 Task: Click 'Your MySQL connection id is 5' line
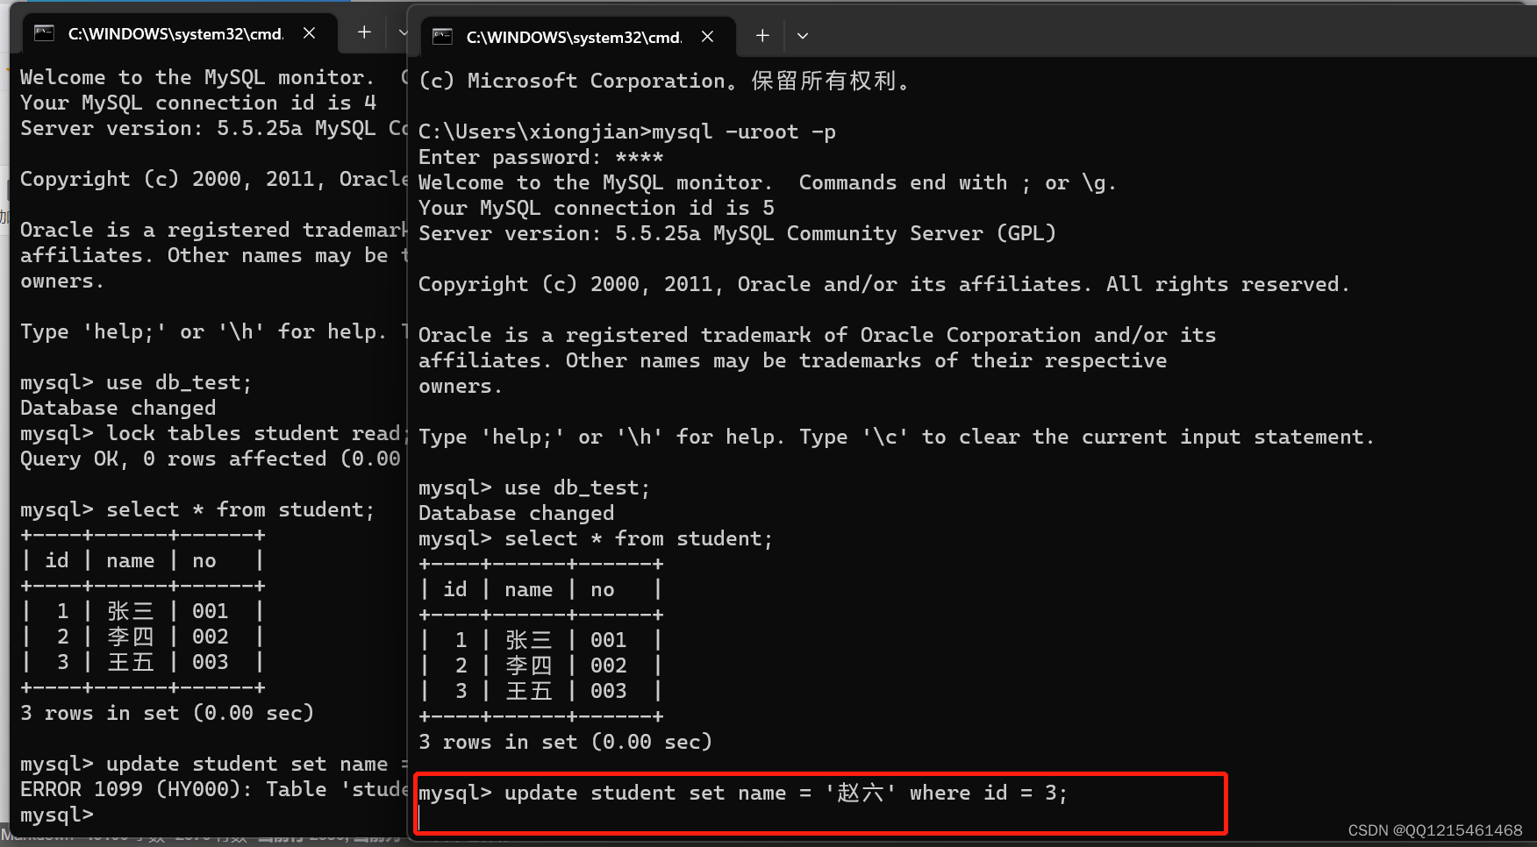click(597, 209)
